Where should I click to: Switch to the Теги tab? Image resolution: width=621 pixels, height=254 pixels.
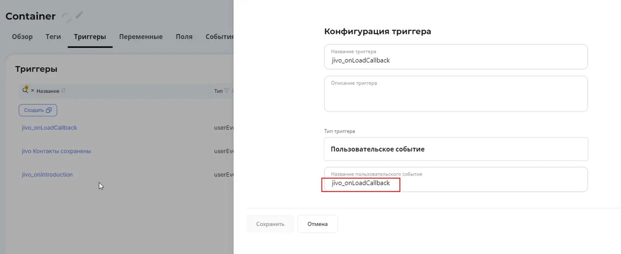pyautogui.click(x=53, y=37)
